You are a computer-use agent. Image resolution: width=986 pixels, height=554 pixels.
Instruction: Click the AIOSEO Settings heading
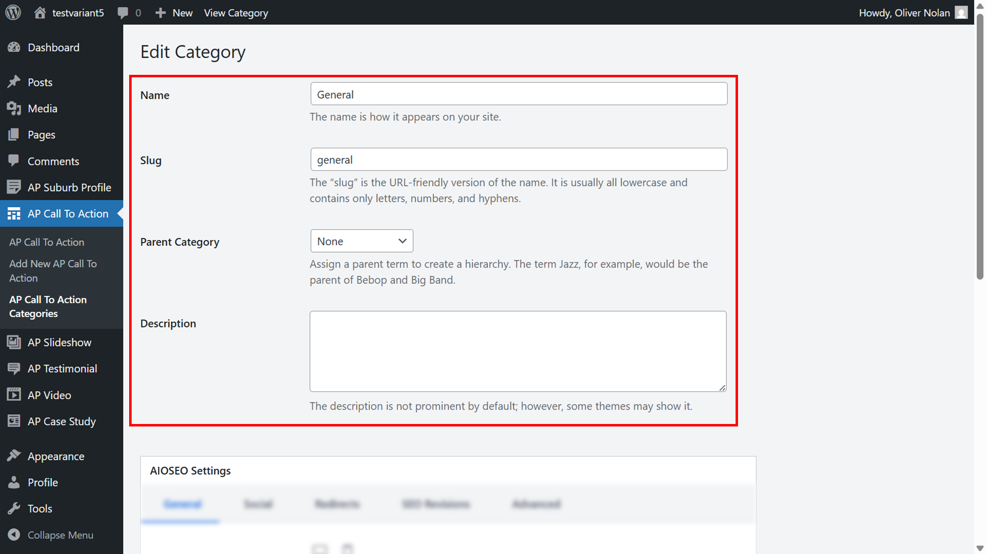(x=190, y=470)
